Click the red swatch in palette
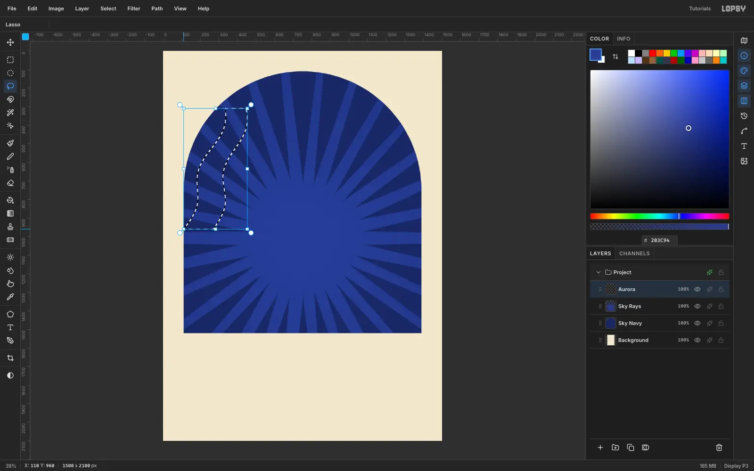The height and width of the screenshot is (471, 754). click(653, 53)
